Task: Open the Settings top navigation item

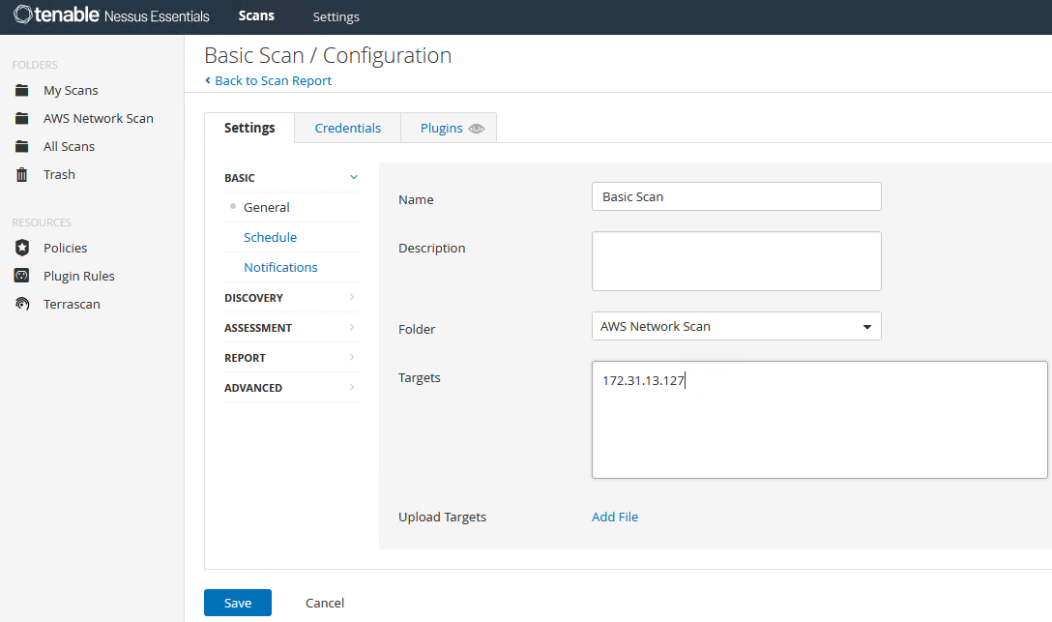Action: point(336,16)
